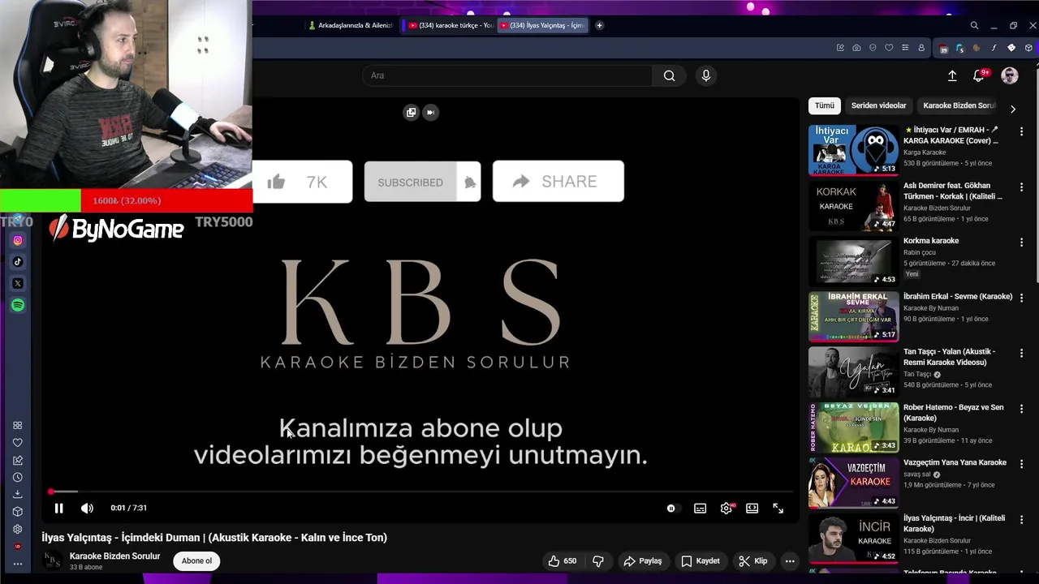The height and width of the screenshot is (584, 1039).
Task: Subscribe using the Abone ol button
Action: click(196, 560)
